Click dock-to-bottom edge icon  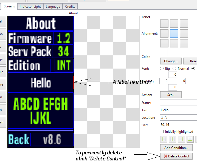189,139
